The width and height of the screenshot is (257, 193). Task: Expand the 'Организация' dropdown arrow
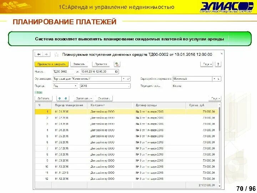click(124, 79)
